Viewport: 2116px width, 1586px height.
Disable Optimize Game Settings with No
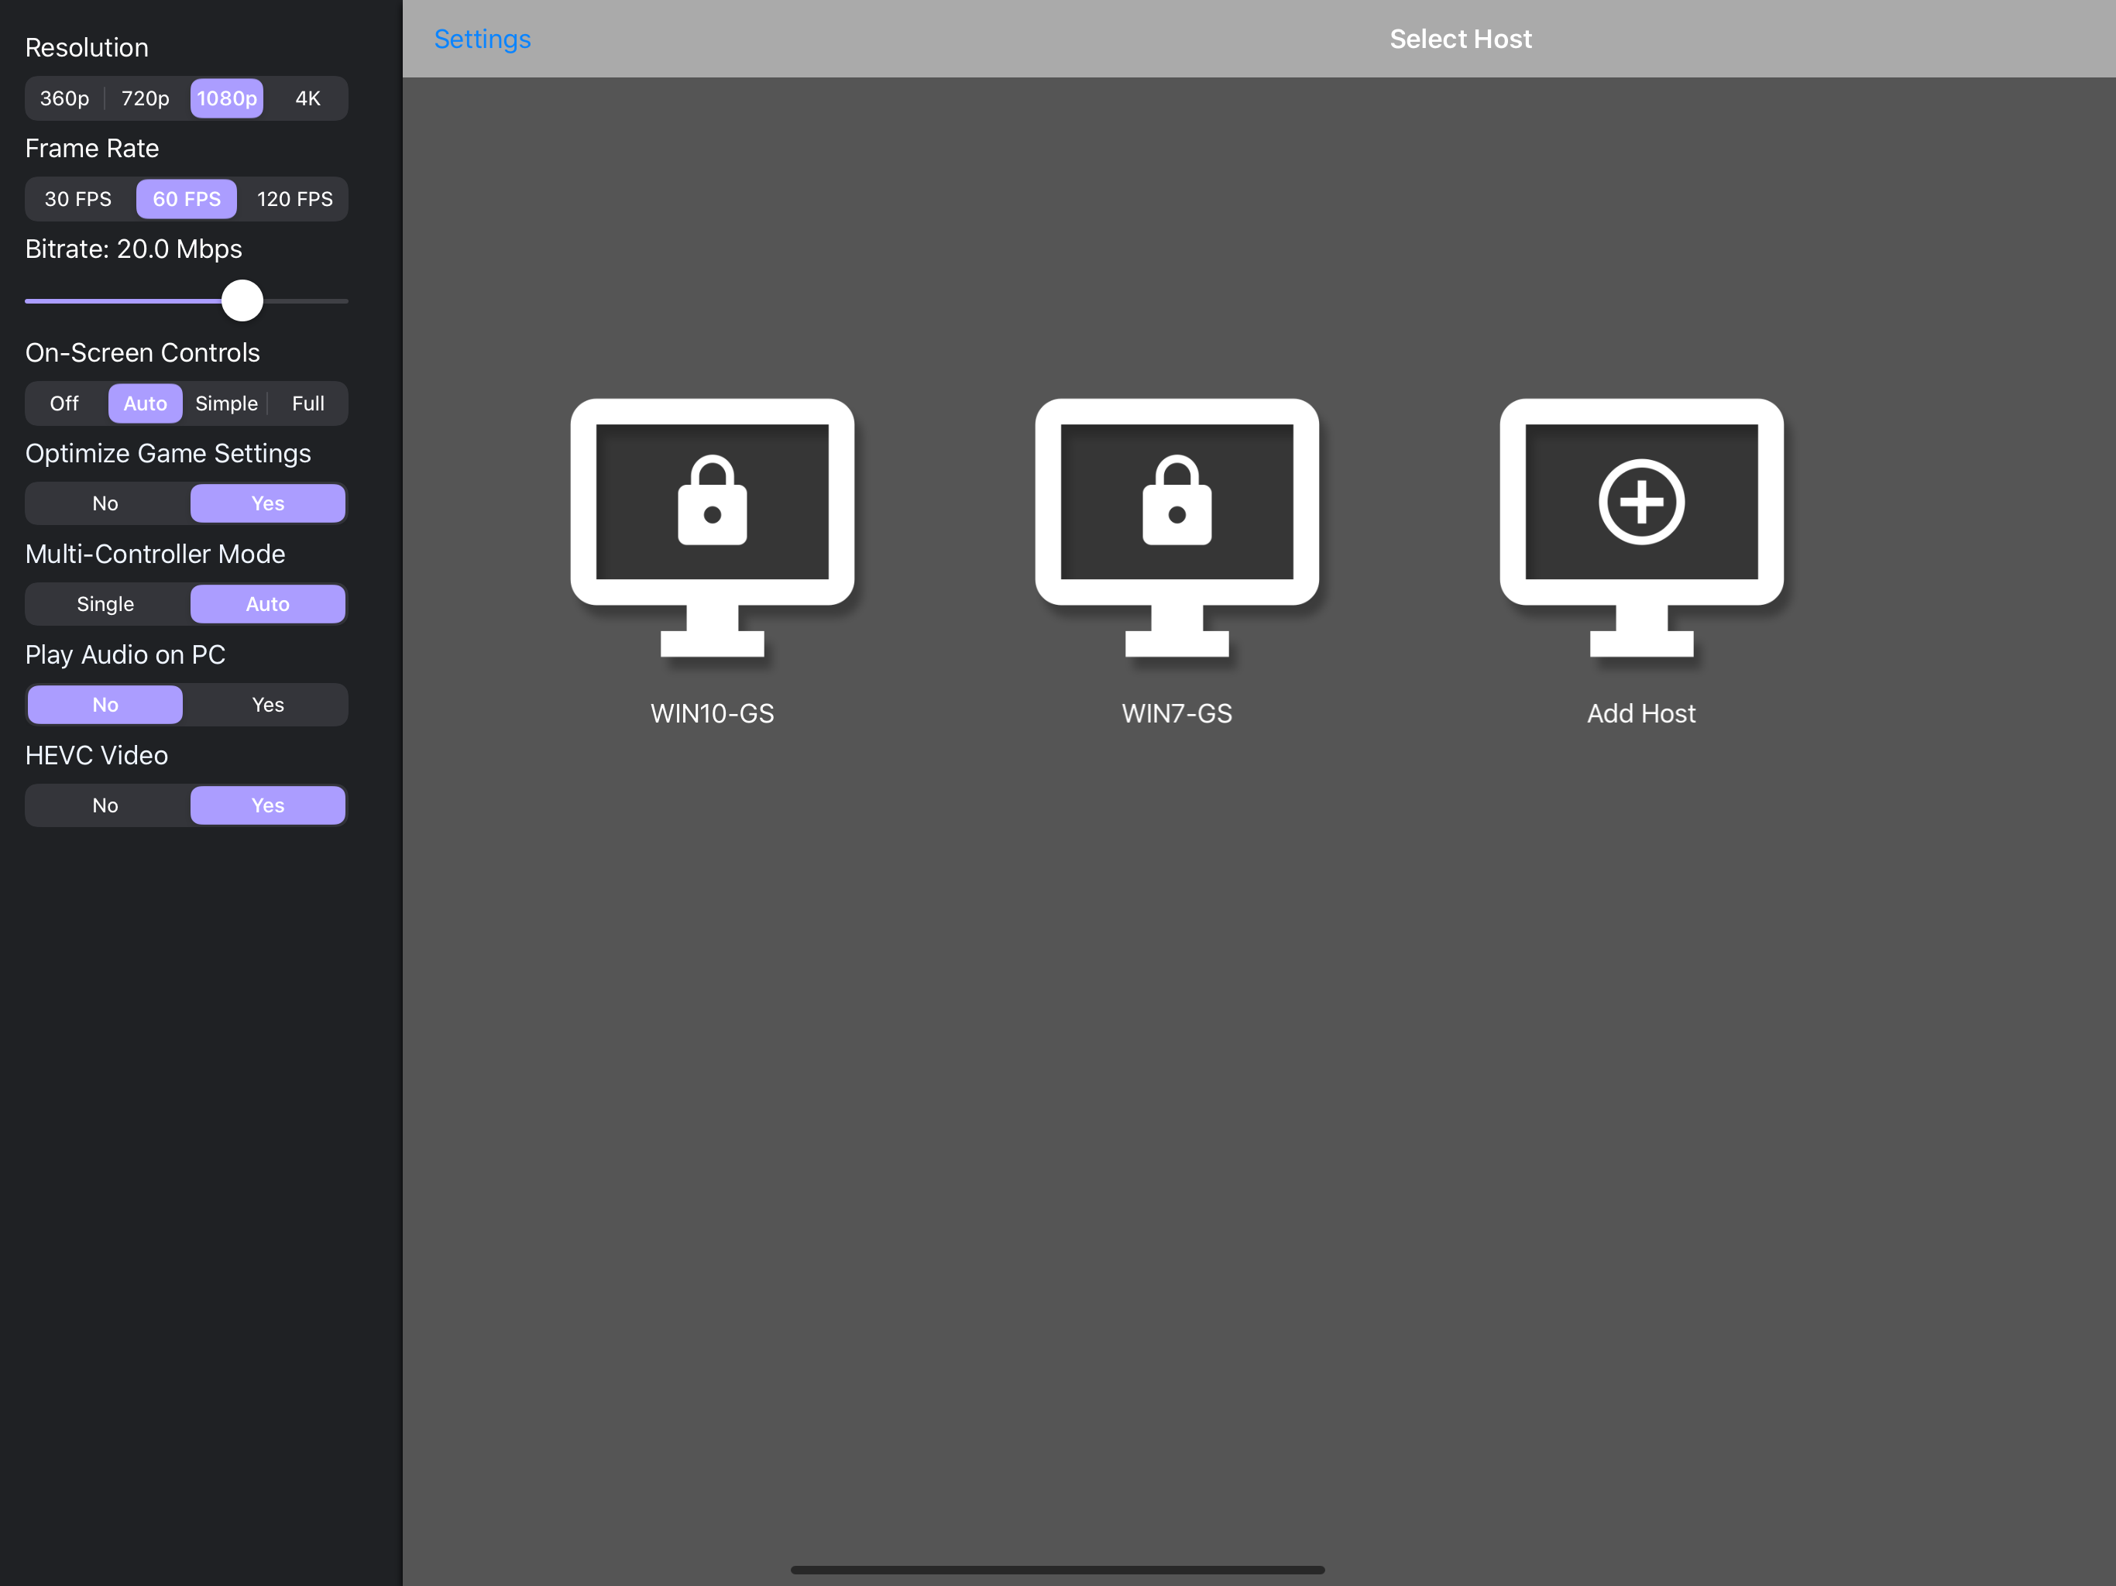pos(105,504)
